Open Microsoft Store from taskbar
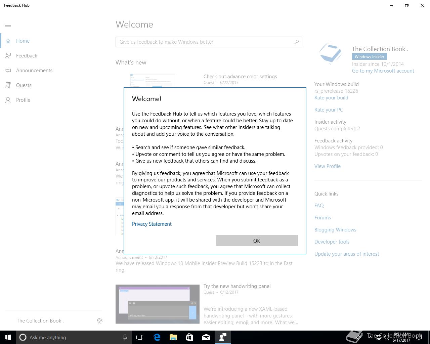The width and height of the screenshot is (430, 344). (190, 337)
